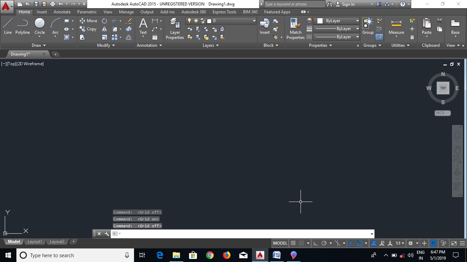Click the MODEL space button in status bar
The width and height of the screenshot is (467, 262).
(x=280, y=243)
